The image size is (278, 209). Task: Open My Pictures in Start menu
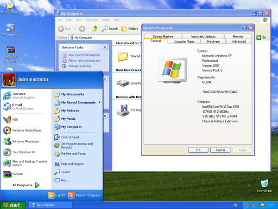tap(67, 111)
